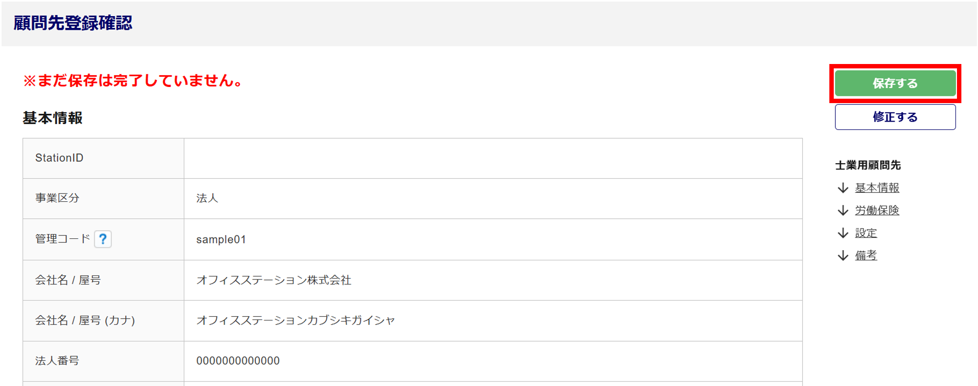Screen dimensions: 978x386
Task: Click the red unsaved warning message
Action: pos(133,81)
